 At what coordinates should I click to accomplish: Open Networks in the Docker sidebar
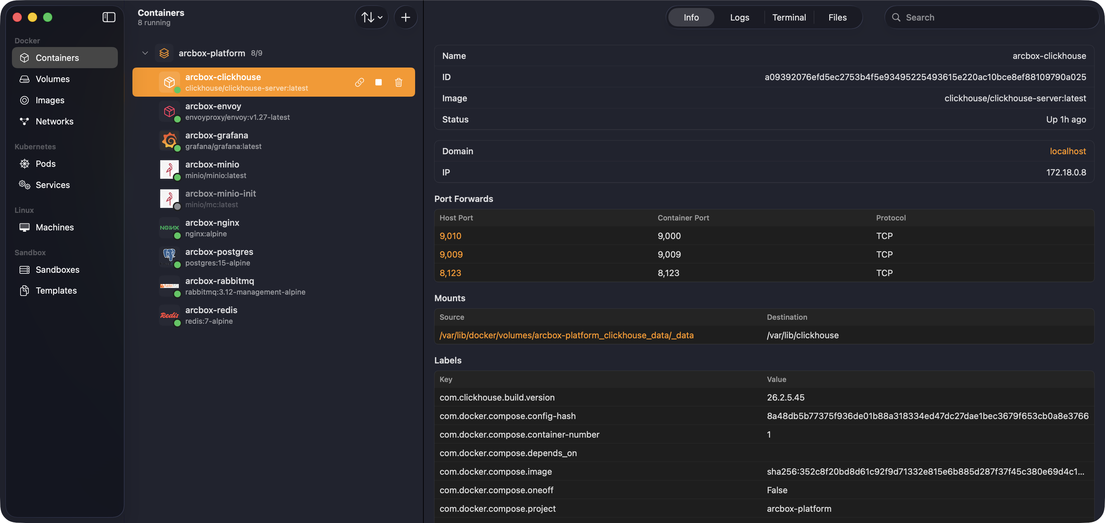[55, 121]
